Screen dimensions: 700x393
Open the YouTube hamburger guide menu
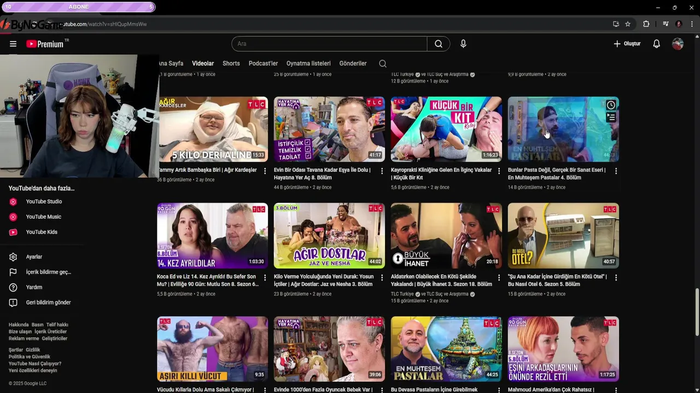[x=13, y=44]
